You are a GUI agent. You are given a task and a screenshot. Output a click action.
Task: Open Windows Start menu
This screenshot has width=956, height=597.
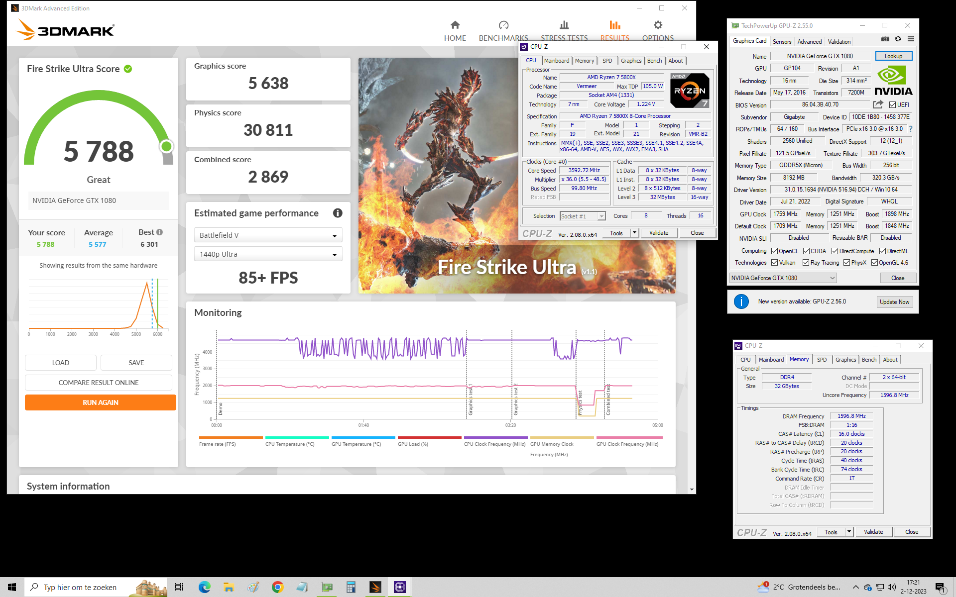click(12, 587)
